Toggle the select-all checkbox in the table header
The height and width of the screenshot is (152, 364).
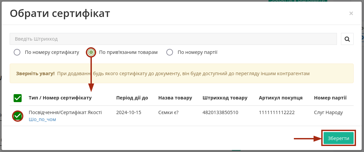[18, 98]
